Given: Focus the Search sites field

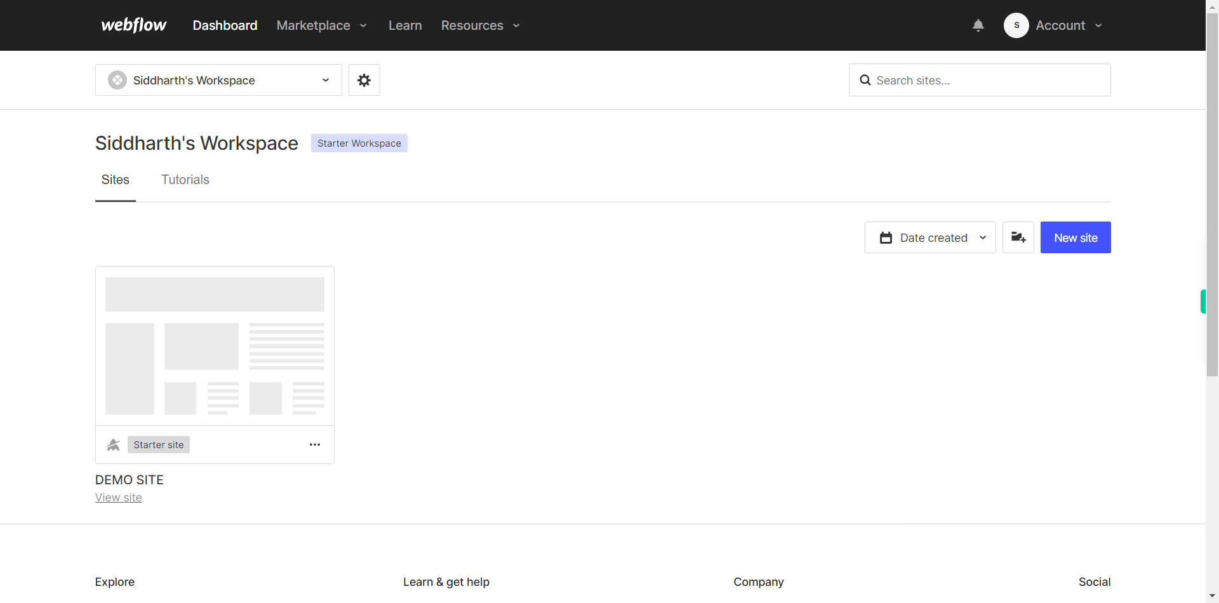Looking at the screenshot, I should (x=980, y=80).
